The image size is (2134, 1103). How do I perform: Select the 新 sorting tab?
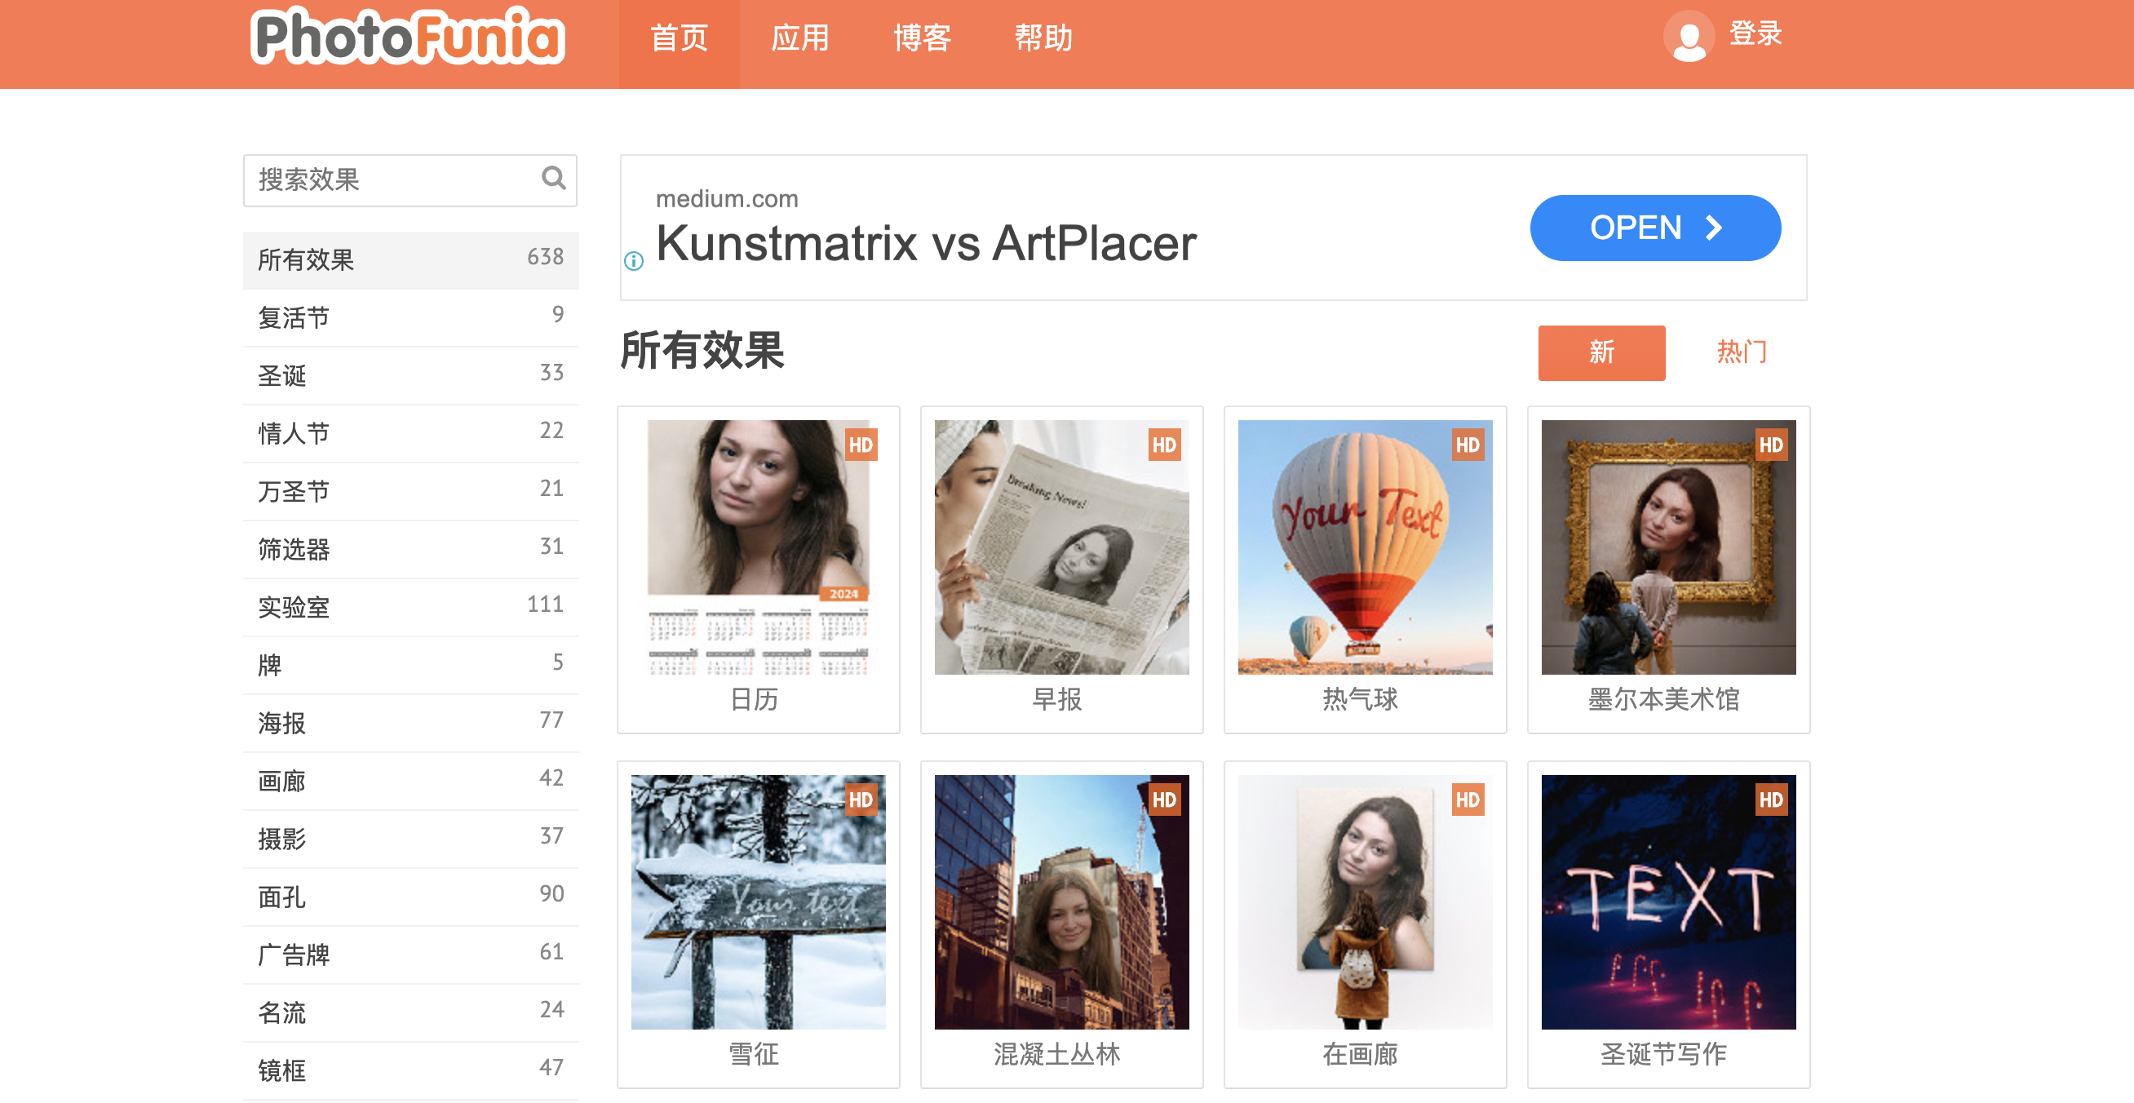pos(1600,353)
